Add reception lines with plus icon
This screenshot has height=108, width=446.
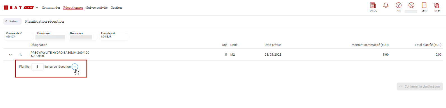[x=75, y=67]
